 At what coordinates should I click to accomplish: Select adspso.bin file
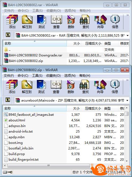pyautogui.click(x=64, y=126)
